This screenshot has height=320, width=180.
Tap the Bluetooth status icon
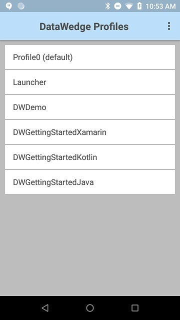(107, 6)
